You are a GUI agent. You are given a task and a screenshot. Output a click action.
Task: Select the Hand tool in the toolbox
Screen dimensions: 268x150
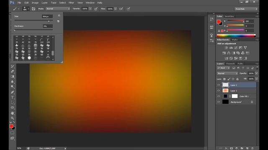[x=12, y=113]
